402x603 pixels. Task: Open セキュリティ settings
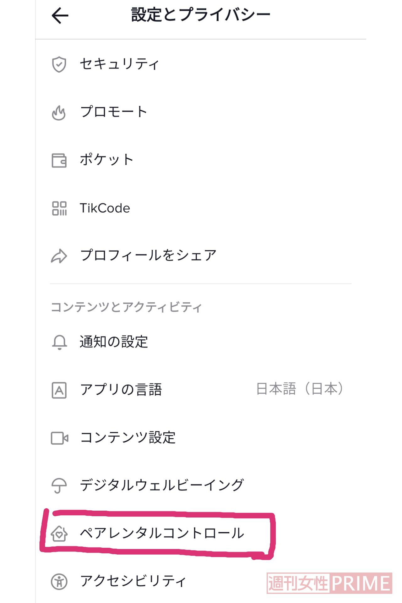coord(119,64)
